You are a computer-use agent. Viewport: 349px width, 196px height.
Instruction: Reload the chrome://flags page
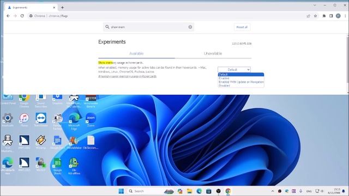[22, 16]
